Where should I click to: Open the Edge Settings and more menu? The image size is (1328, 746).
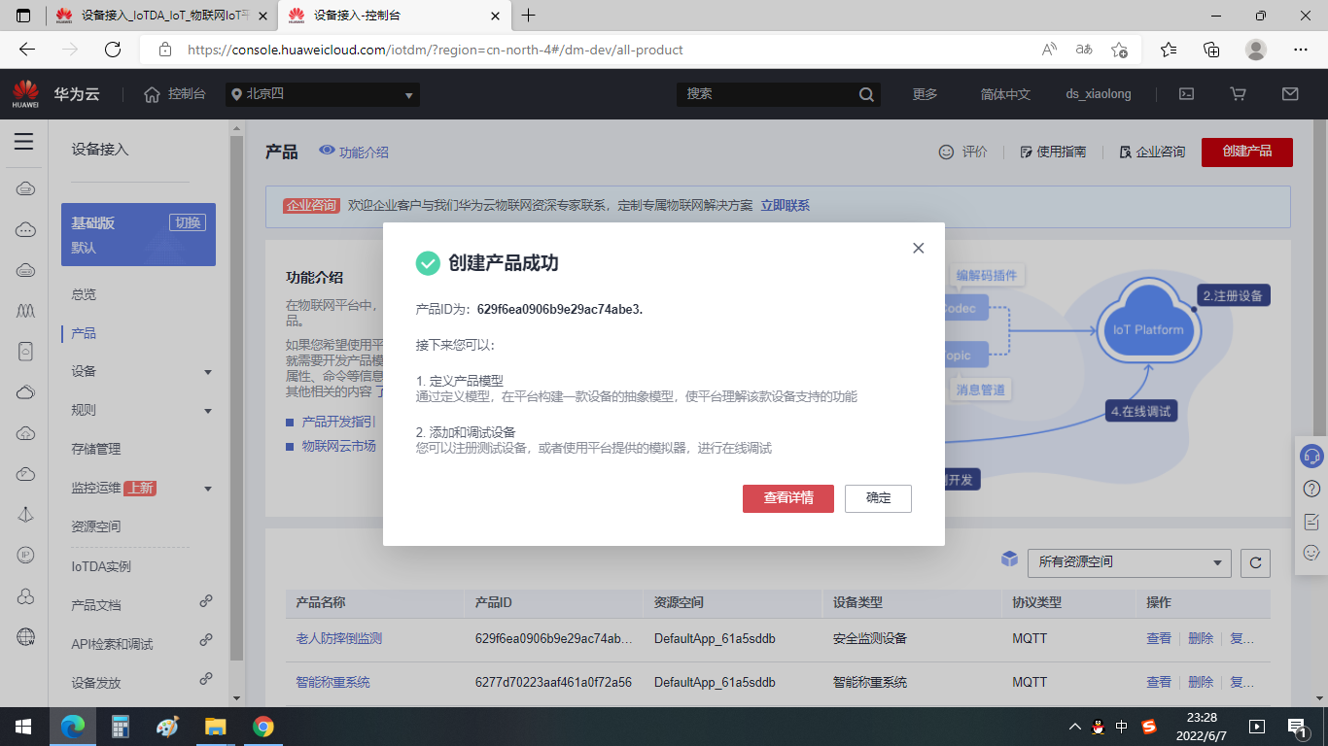point(1301,50)
